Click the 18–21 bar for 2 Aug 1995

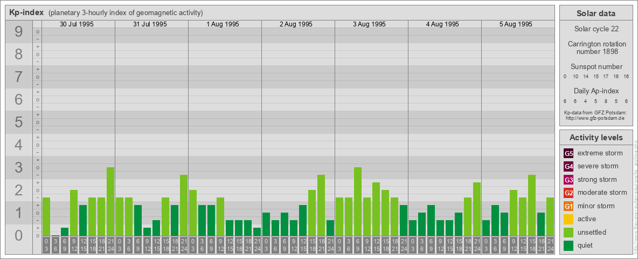pyautogui.click(x=321, y=206)
